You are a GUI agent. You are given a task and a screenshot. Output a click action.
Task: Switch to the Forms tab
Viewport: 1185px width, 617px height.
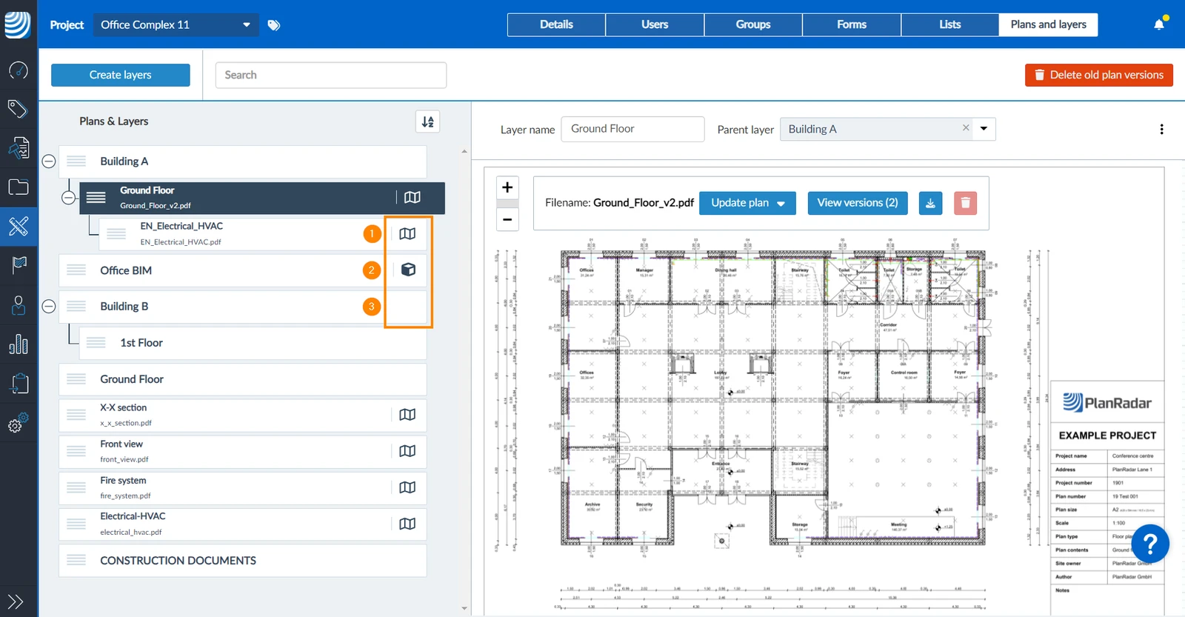tap(852, 24)
